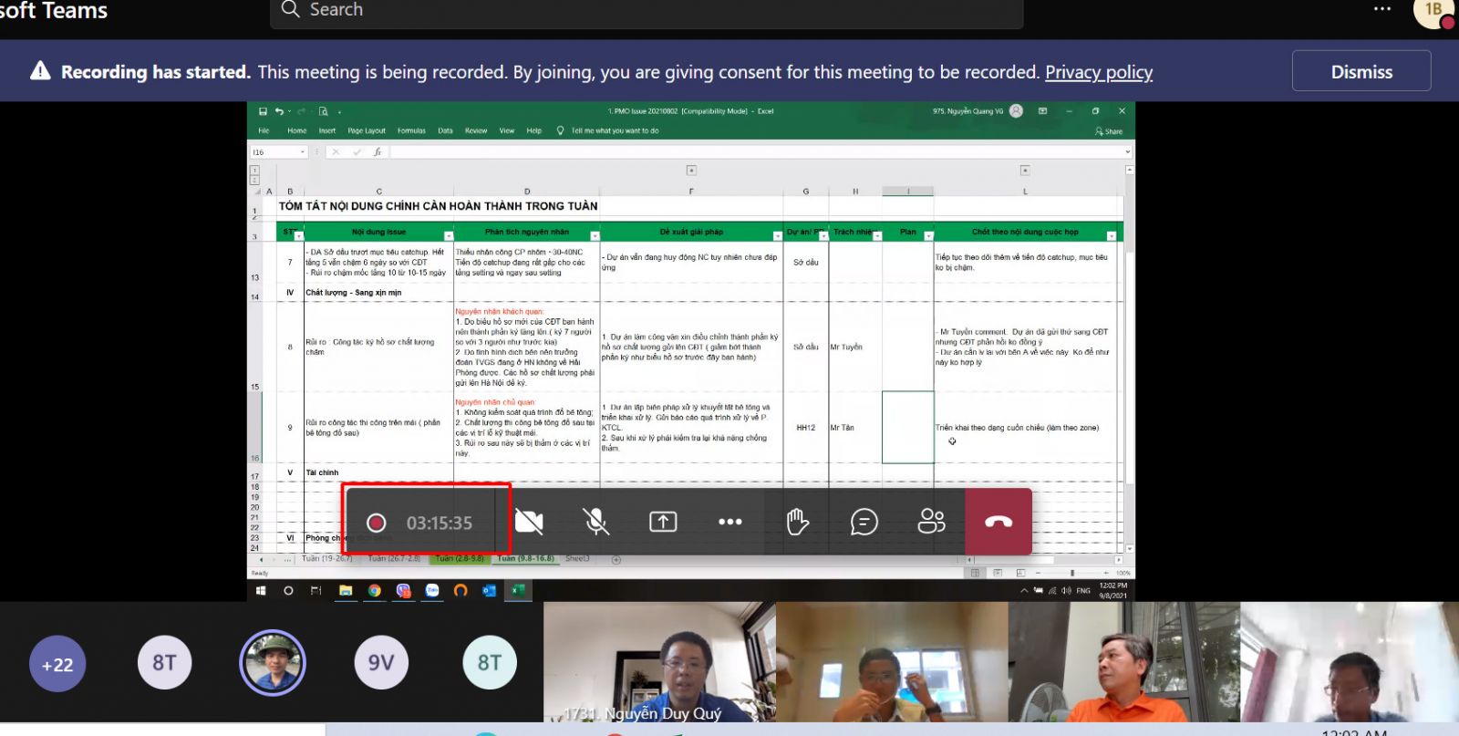Select the Tuần (9.8-16.8) sheet tab
The image size is (1459, 736).
coord(526,558)
